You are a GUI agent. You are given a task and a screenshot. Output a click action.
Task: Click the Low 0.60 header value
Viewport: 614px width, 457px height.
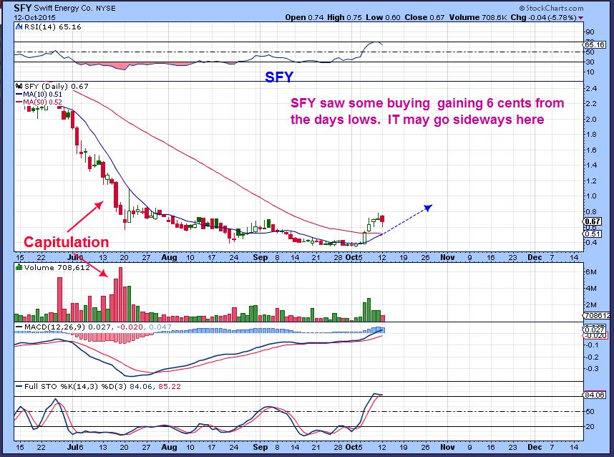coord(383,18)
